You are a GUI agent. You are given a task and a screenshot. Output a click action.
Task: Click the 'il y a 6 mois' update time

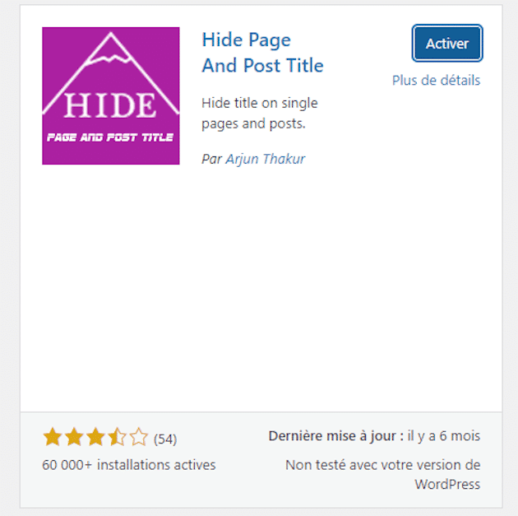point(444,436)
